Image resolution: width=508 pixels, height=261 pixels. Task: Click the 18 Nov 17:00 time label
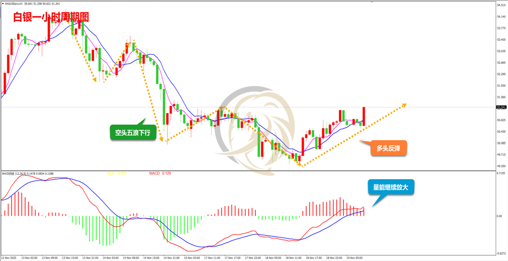tap(313, 258)
